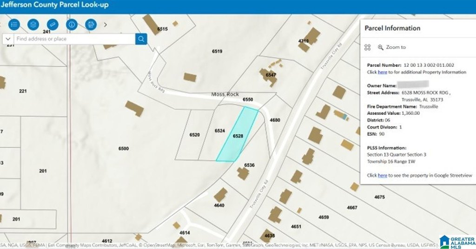The width and height of the screenshot is (476, 249).
Task: Select parcel 6519 on the map
Action: 217,51
